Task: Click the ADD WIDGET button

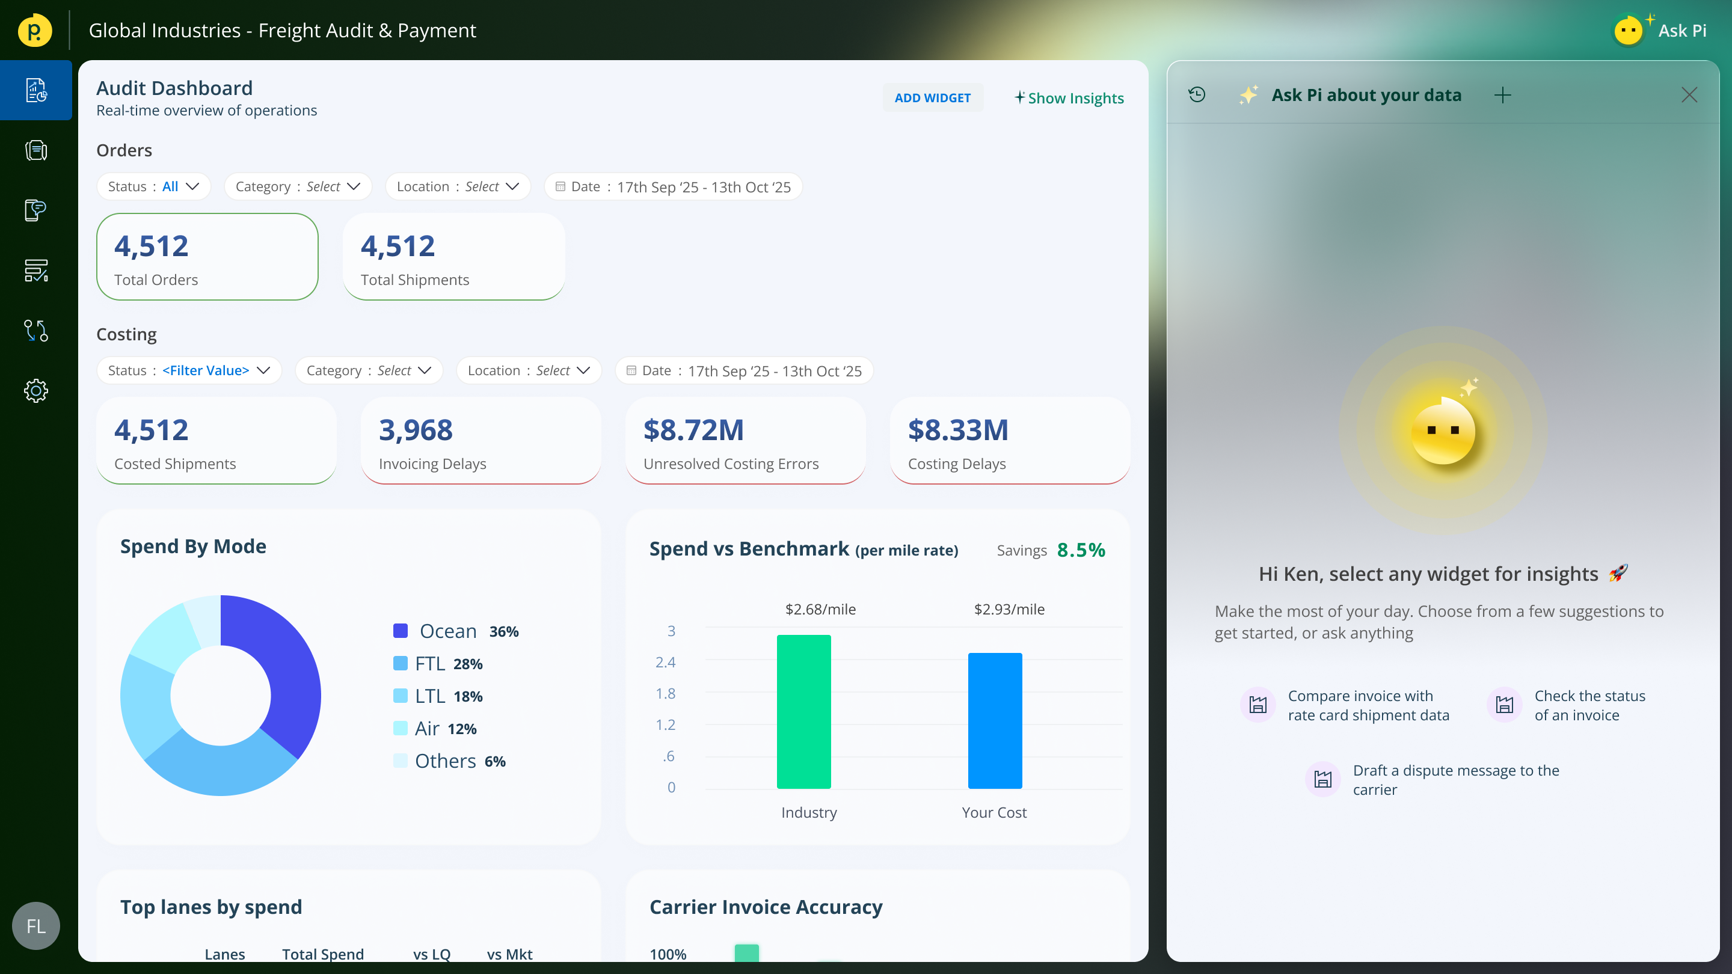Action: 932,98
